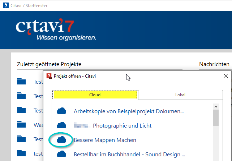232x161 pixels.
Task: Click the folder icon beside the Was project
Action: 21,124
